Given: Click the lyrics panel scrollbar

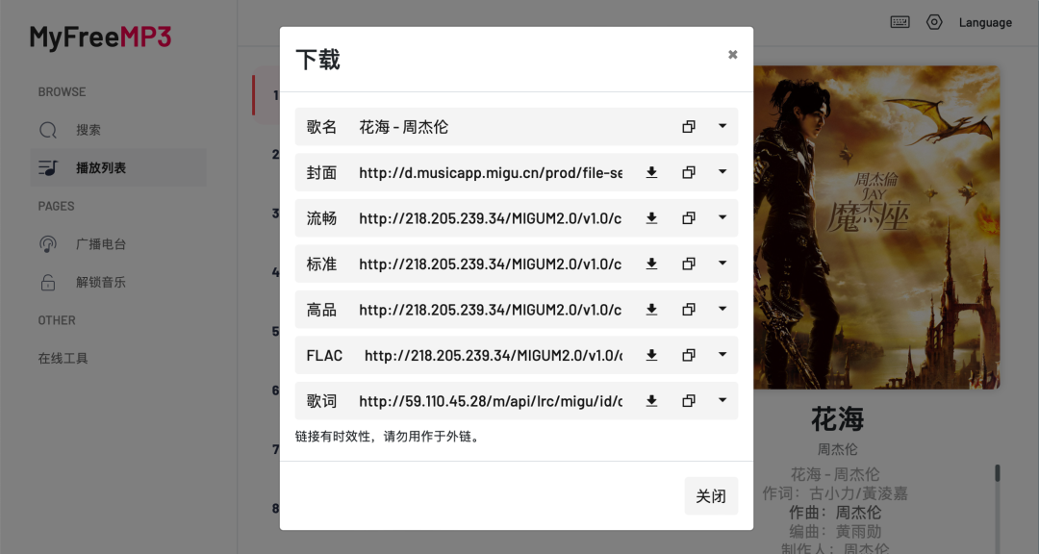Looking at the screenshot, I should pos(998,472).
